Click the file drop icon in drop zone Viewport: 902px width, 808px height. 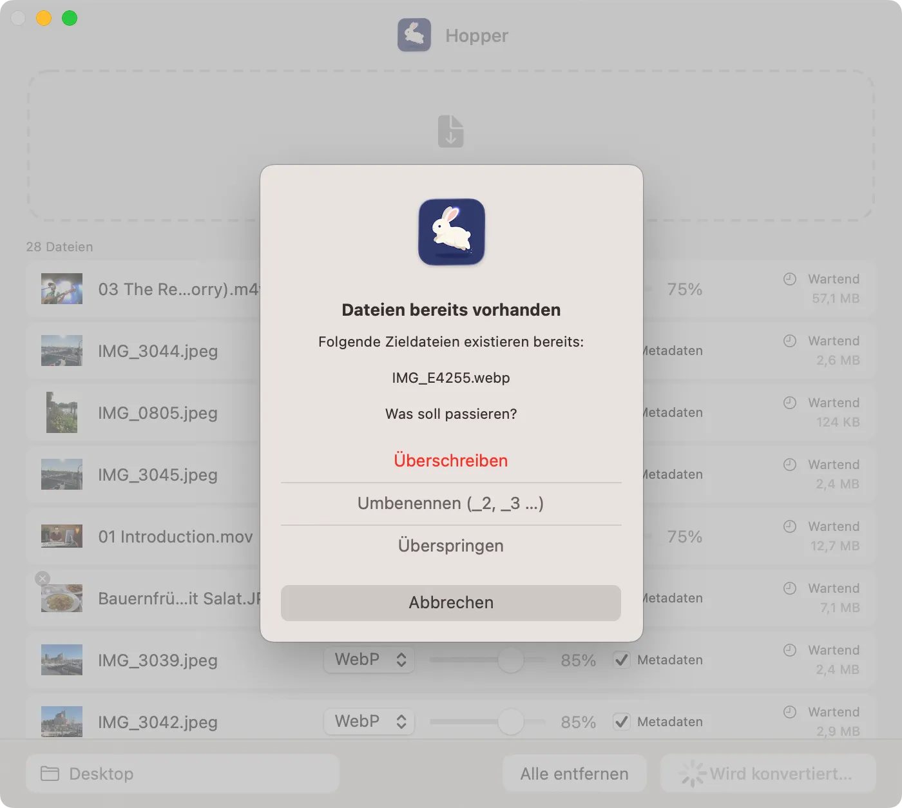pos(450,131)
